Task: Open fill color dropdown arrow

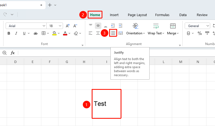Action: click(x=59, y=33)
